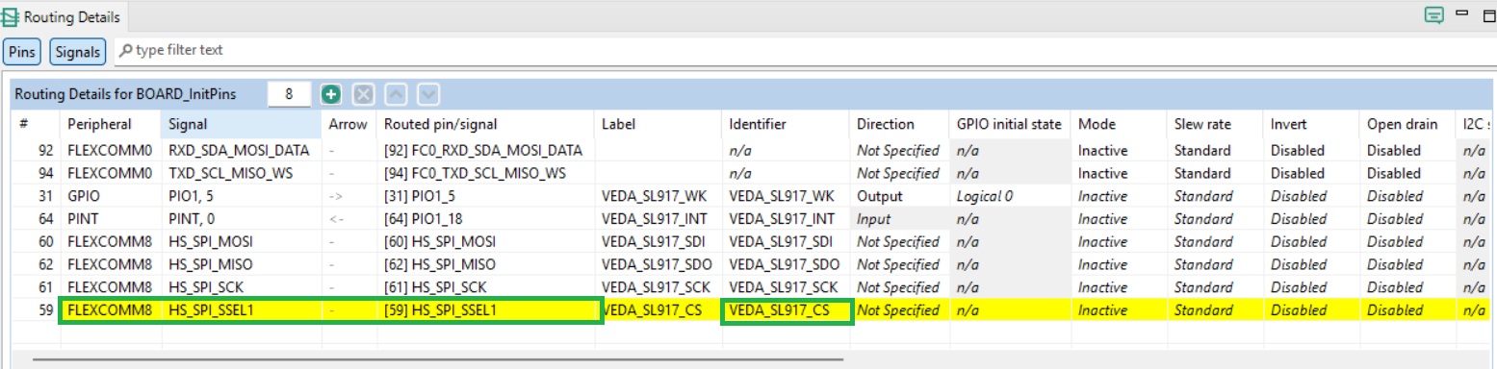This screenshot has height=369, width=1497.
Task: Select HS_SPI_MISO signal cell
Action: click(241, 265)
